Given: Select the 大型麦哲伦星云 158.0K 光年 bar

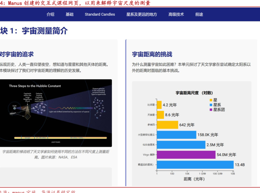Looking at the screenshot, I should 176,135.
